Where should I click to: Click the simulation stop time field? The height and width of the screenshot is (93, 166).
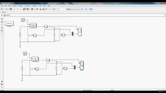click(x=61, y=9)
